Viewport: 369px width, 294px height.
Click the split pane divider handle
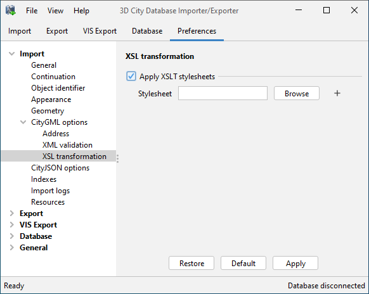117,159
